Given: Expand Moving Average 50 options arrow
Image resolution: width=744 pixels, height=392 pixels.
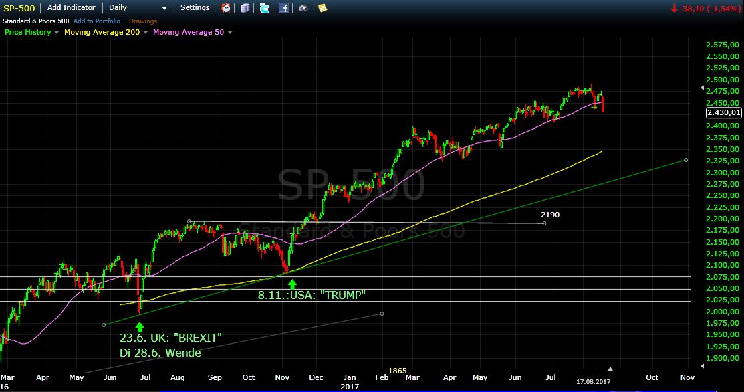Looking at the screenshot, I should tap(230, 32).
